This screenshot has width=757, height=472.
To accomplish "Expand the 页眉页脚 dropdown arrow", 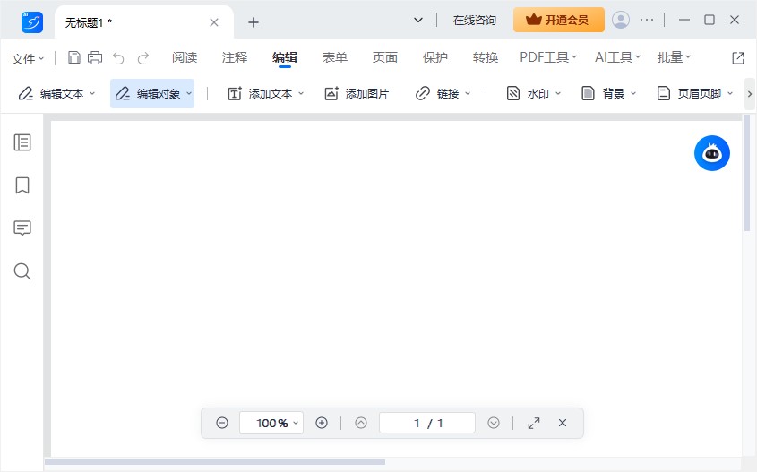I will click(730, 94).
